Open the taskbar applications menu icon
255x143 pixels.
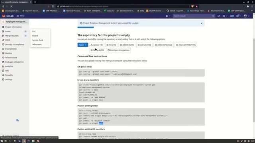point(2,141)
